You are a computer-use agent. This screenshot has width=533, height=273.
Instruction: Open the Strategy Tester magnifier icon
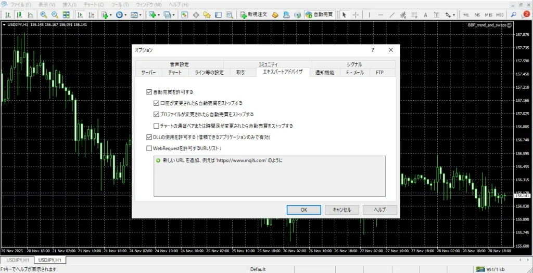(x=230, y=15)
